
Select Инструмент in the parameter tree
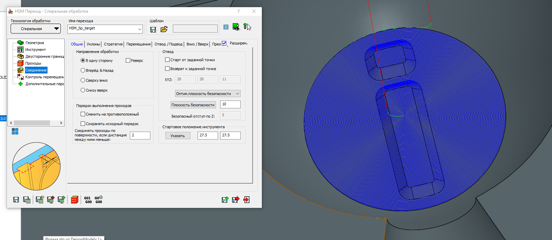click(x=35, y=50)
